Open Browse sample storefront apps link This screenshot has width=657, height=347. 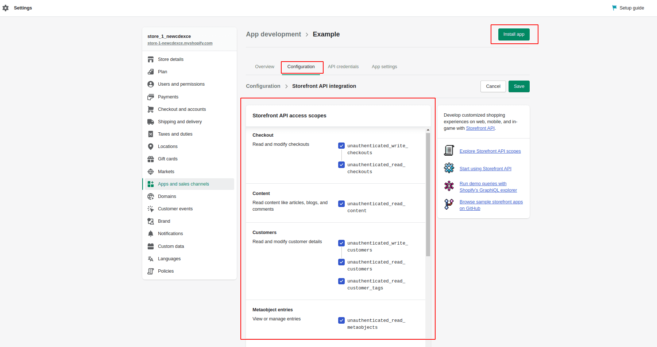click(x=491, y=205)
